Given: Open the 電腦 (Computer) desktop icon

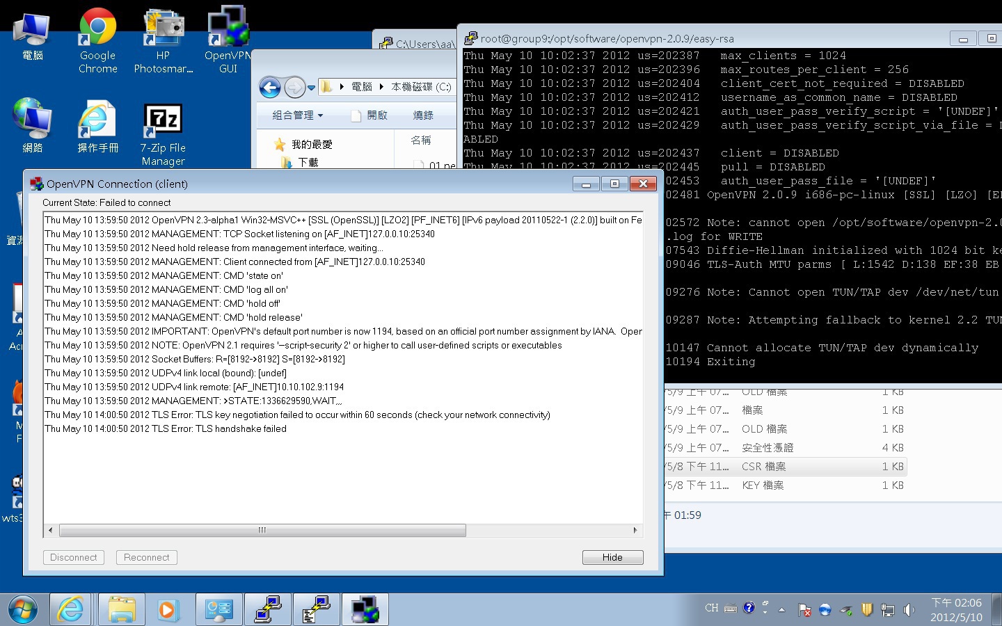Looking at the screenshot, I should coord(32,35).
